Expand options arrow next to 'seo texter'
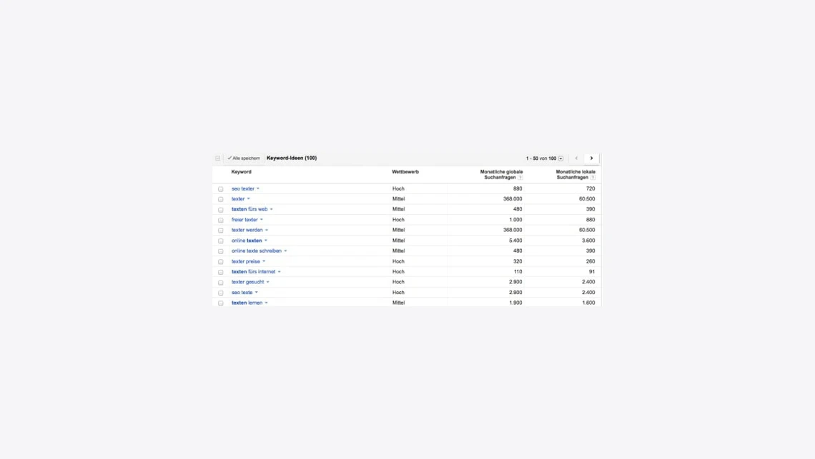The image size is (815, 459). pyautogui.click(x=258, y=188)
